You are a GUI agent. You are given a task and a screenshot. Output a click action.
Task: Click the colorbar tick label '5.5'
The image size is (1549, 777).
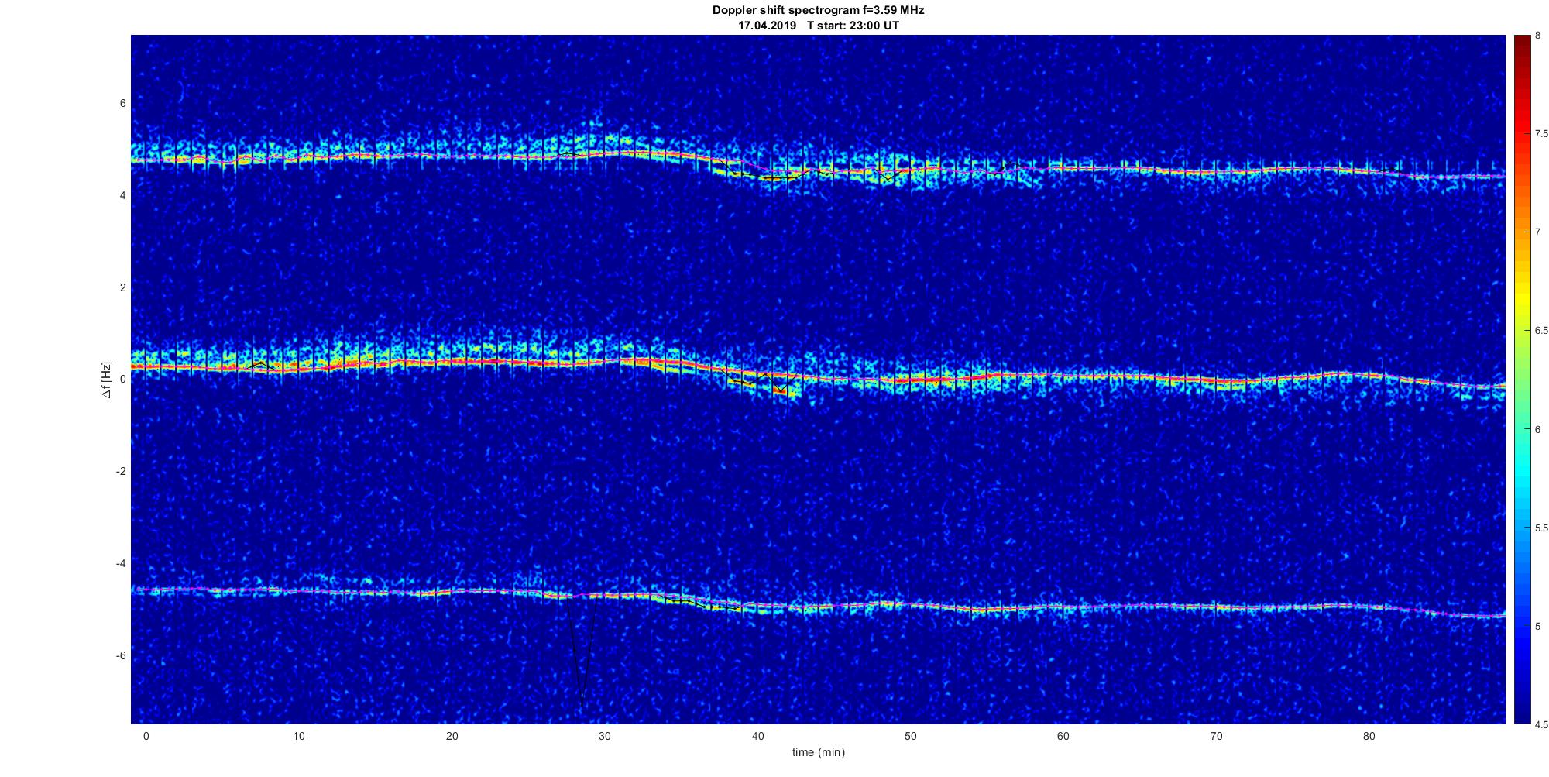tap(1541, 528)
